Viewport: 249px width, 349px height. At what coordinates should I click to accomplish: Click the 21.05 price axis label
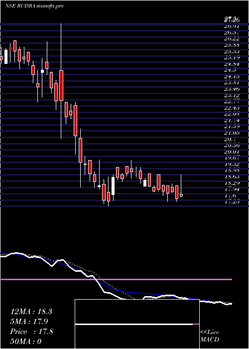(x=232, y=133)
